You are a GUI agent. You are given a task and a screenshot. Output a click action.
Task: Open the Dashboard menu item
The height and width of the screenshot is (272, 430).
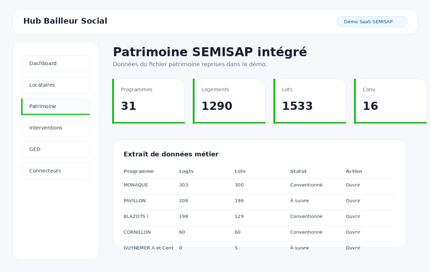click(56, 64)
